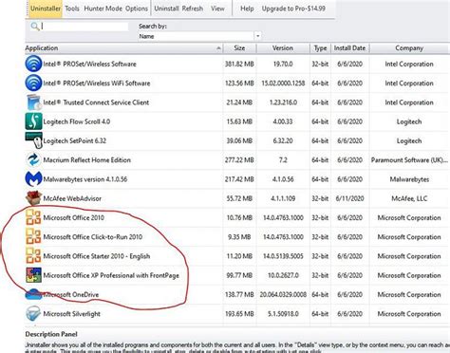Screen dimensions: 450x353
Task: Sort list by the Install Date column
Action: click(x=349, y=48)
